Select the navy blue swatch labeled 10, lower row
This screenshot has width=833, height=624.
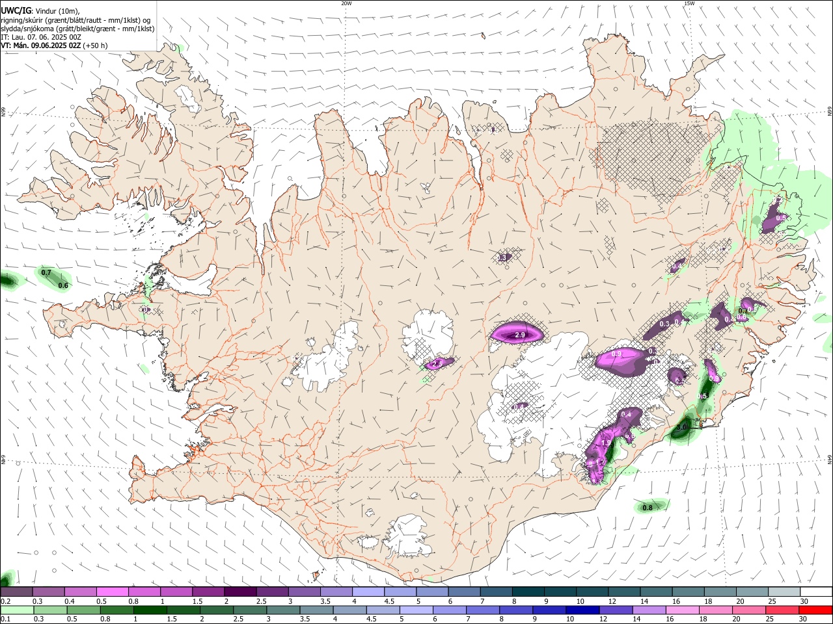(582, 610)
